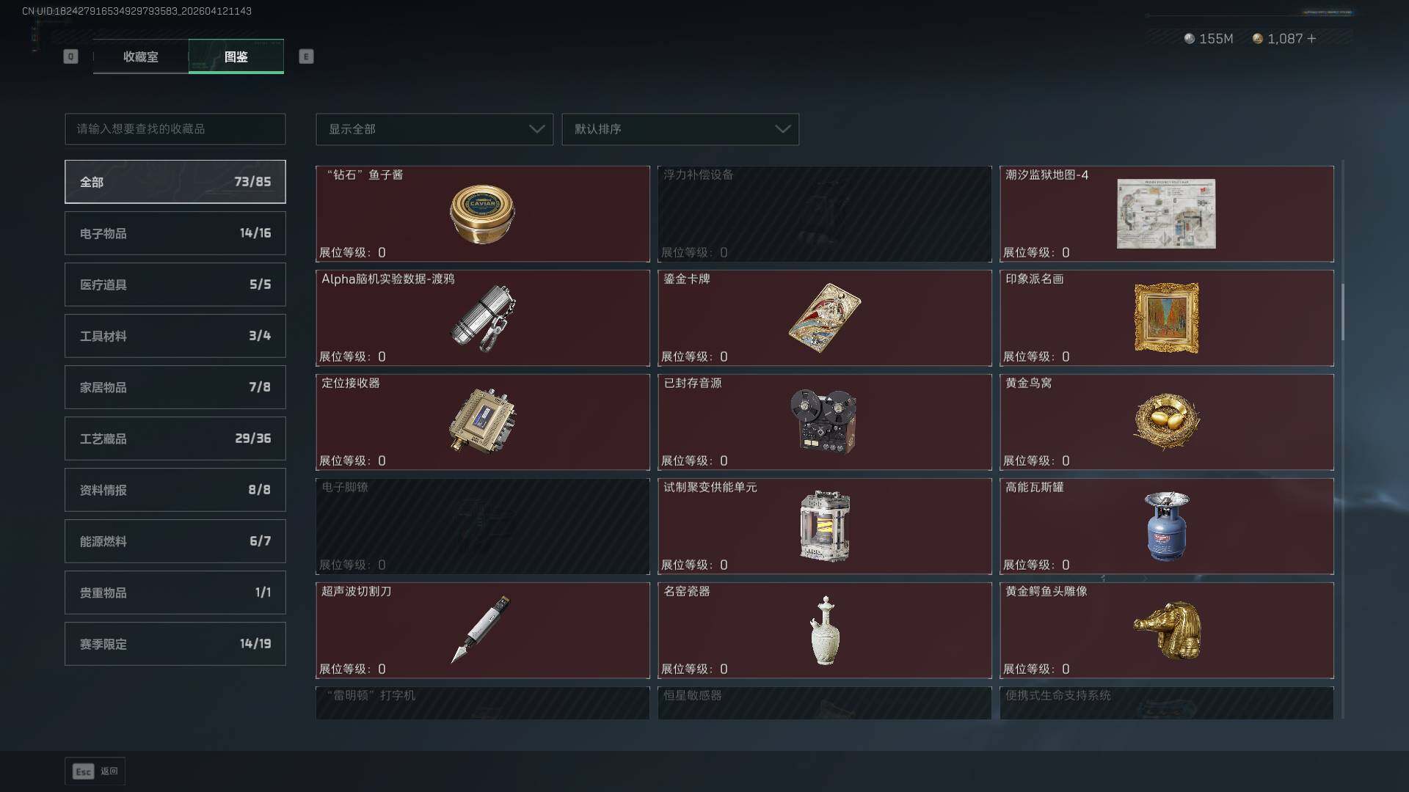Image resolution: width=1409 pixels, height=792 pixels.
Task: Click the 黄金鳄鱼头雕像 golden crocodile statue
Action: [1166, 630]
